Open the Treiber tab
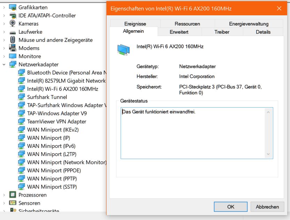The height and width of the screenshot is (220, 290). (222, 32)
